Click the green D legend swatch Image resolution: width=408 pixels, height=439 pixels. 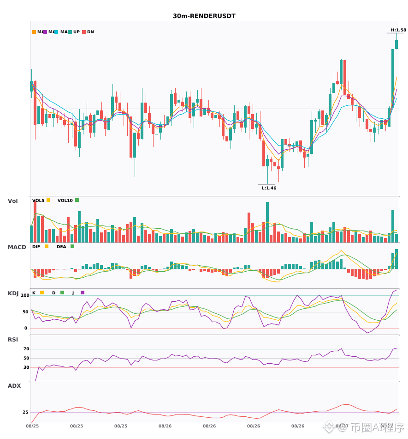(62, 293)
